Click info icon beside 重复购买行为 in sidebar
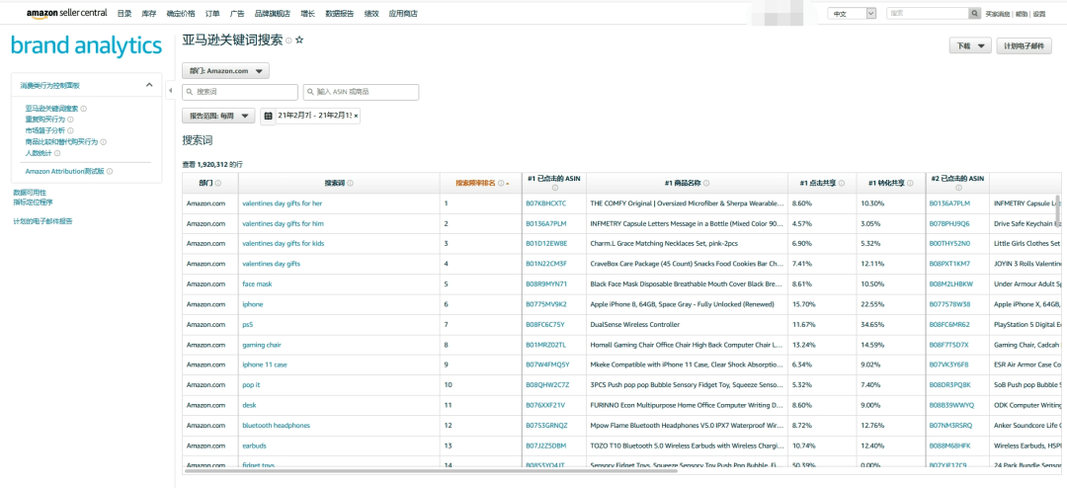 (70, 120)
